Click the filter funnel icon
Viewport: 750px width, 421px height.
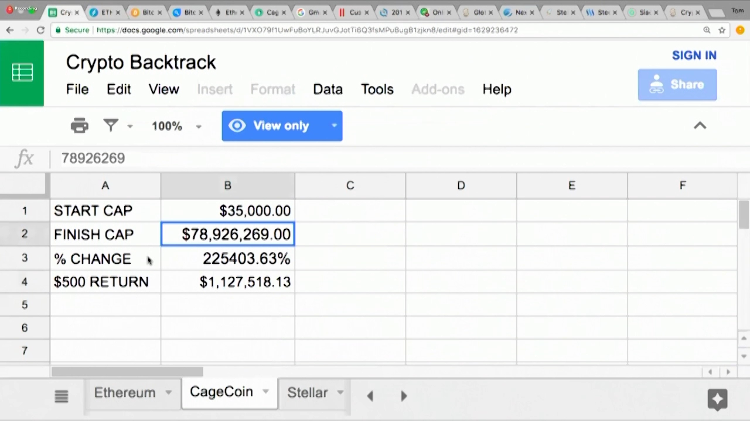click(111, 125)
